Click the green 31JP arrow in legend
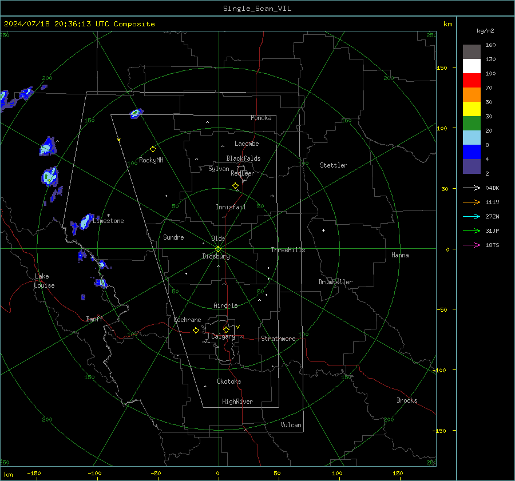 [x=472, y=231]
